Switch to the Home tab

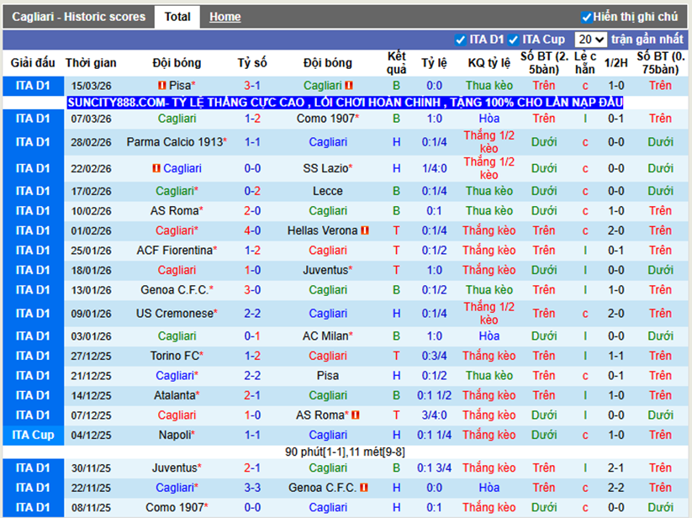[x=225, y=17]
